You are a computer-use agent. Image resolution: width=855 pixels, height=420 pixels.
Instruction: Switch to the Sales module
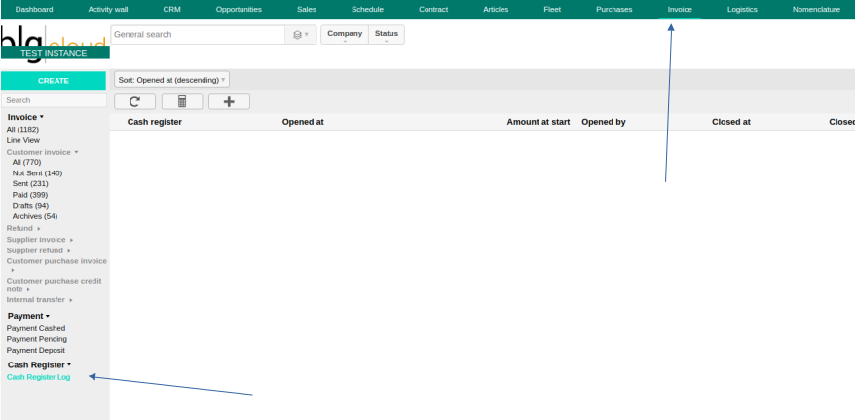(307, 10)
